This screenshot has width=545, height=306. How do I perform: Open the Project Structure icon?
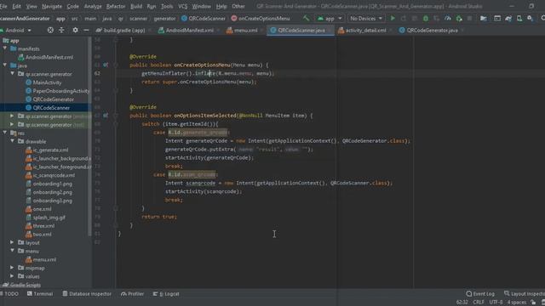tap(483, 18)
